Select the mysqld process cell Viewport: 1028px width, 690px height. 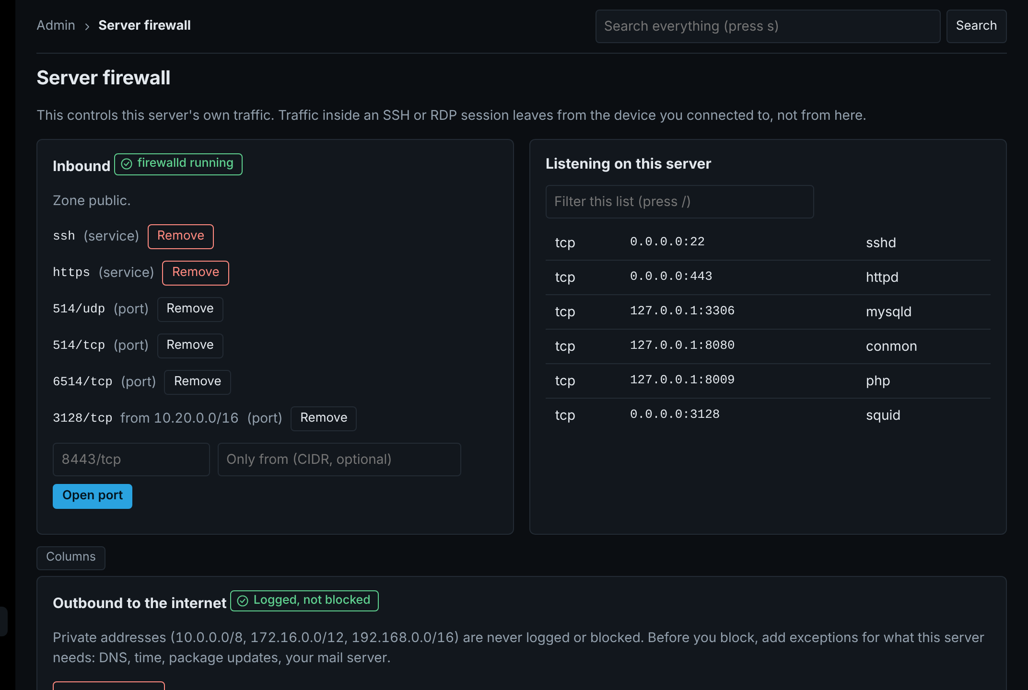(888, 312)
